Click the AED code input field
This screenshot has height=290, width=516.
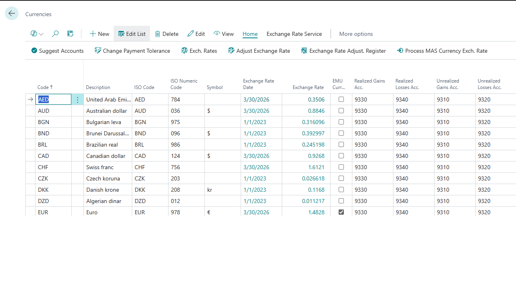pos(53,99)
